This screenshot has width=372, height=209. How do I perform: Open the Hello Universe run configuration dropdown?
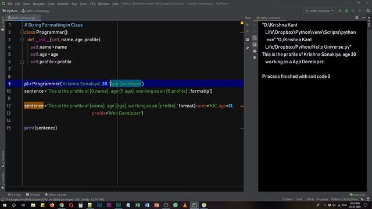click(x=320, y=11)
